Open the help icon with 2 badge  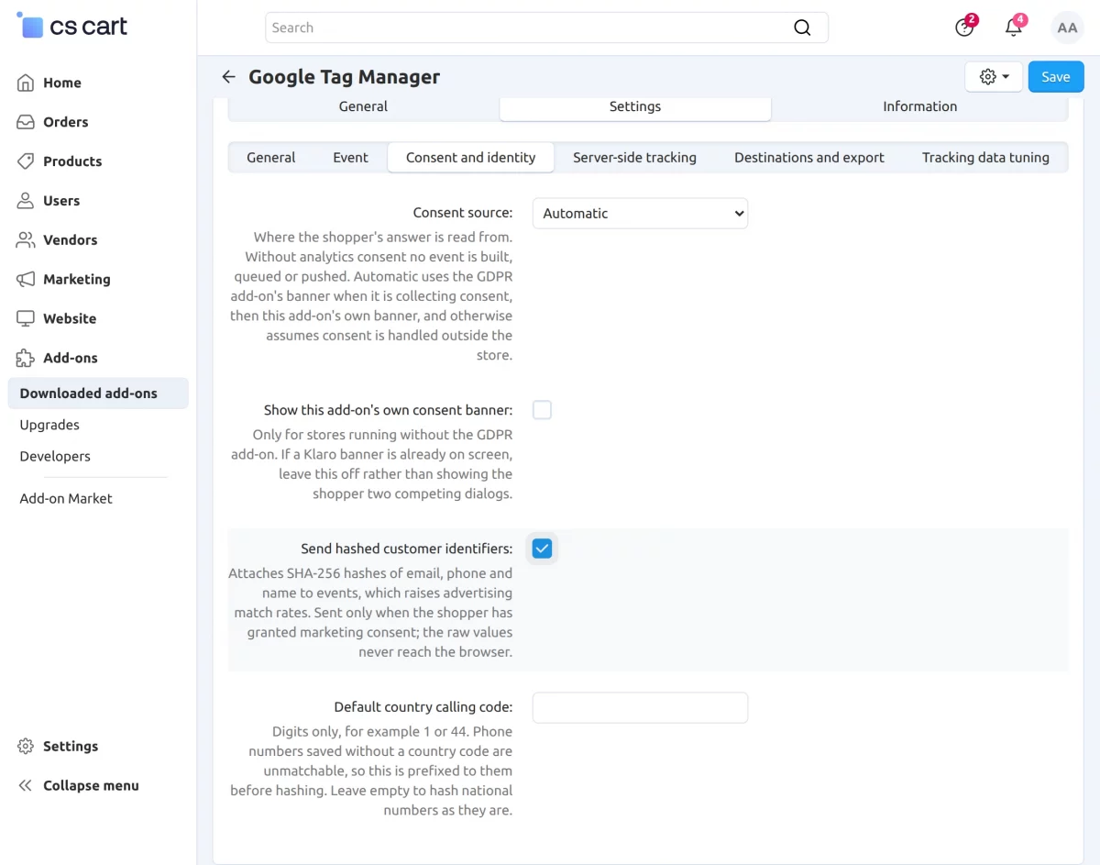[x=964, y=27]
